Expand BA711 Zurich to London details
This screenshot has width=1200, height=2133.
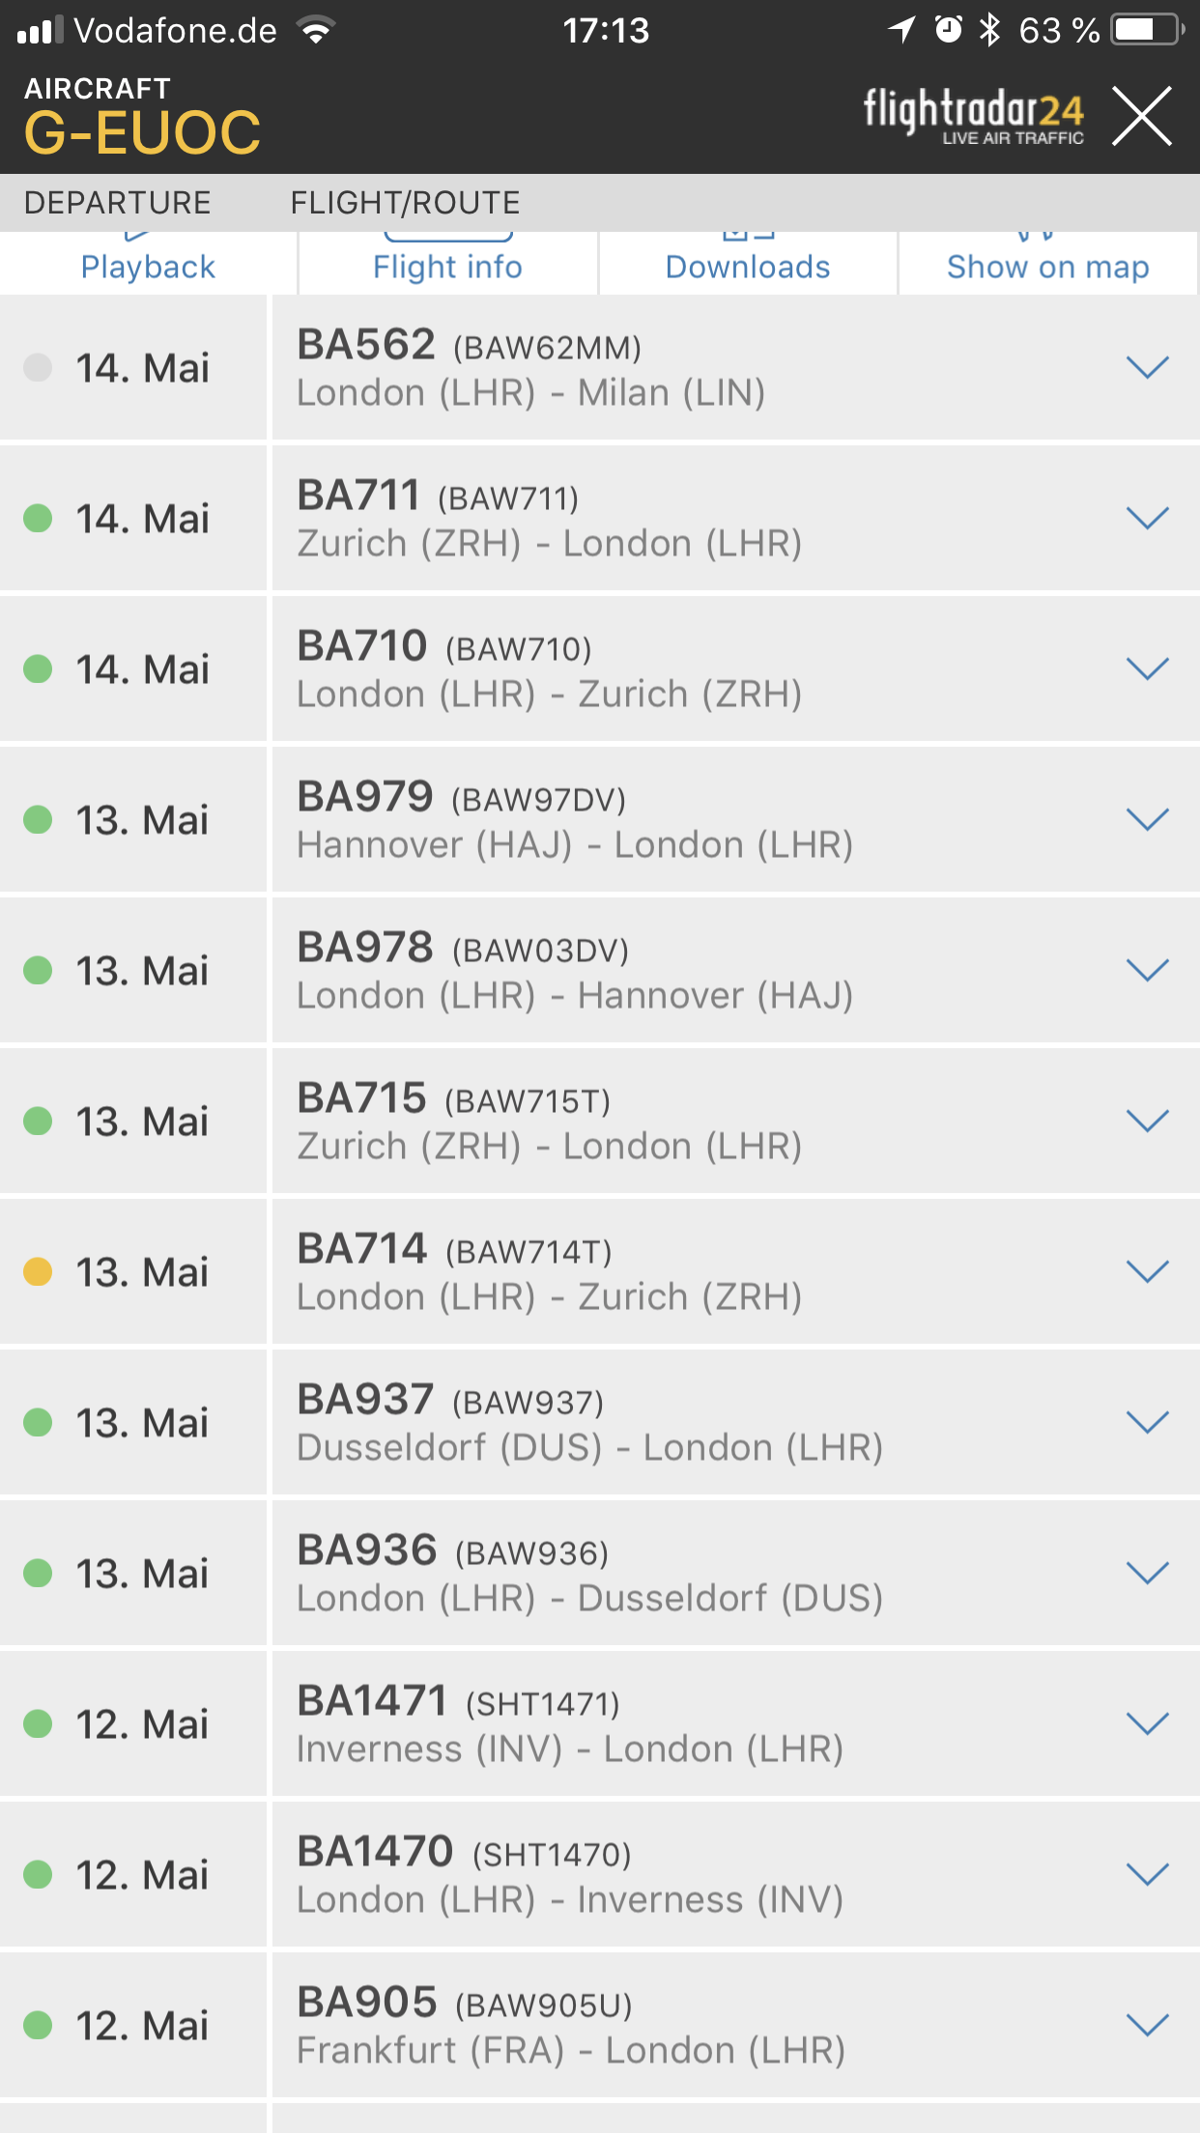click(1148, 519)
